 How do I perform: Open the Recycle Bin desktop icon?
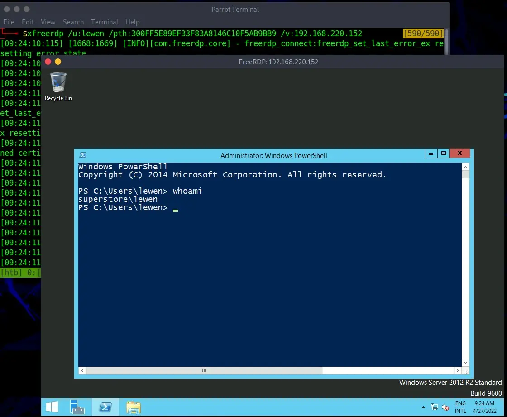click(58, 86)
